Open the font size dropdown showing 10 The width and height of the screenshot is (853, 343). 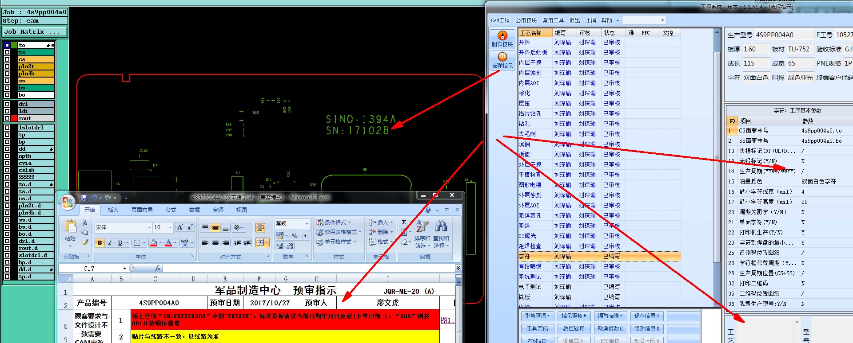(x=170, y=227)
